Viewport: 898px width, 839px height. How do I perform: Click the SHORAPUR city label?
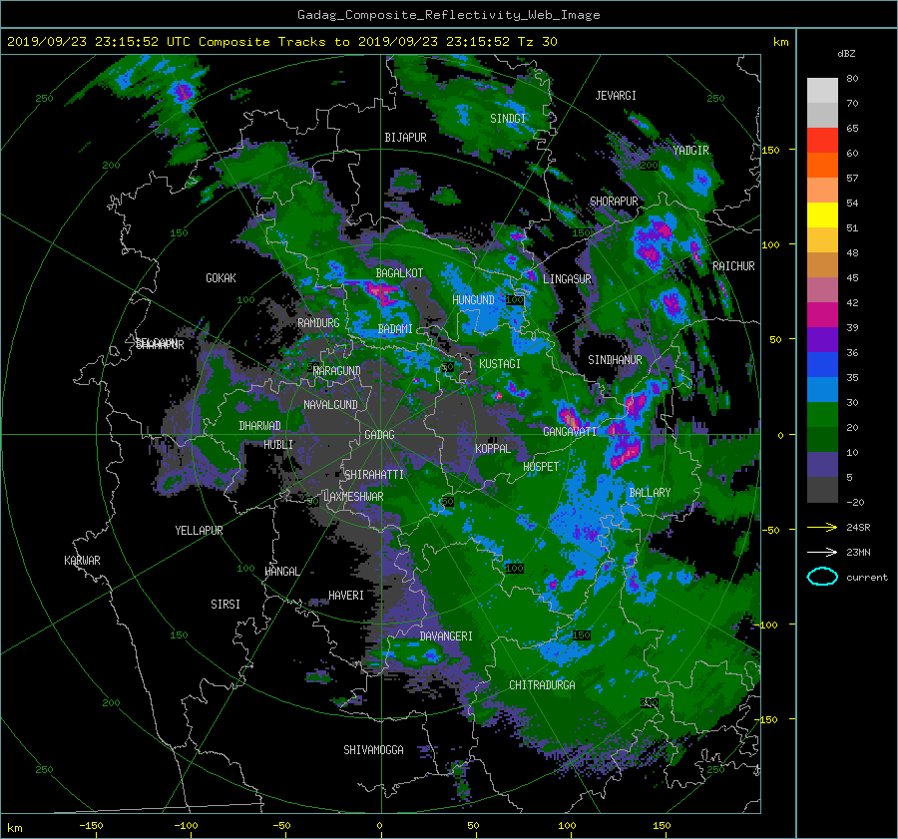pos(614,201)
